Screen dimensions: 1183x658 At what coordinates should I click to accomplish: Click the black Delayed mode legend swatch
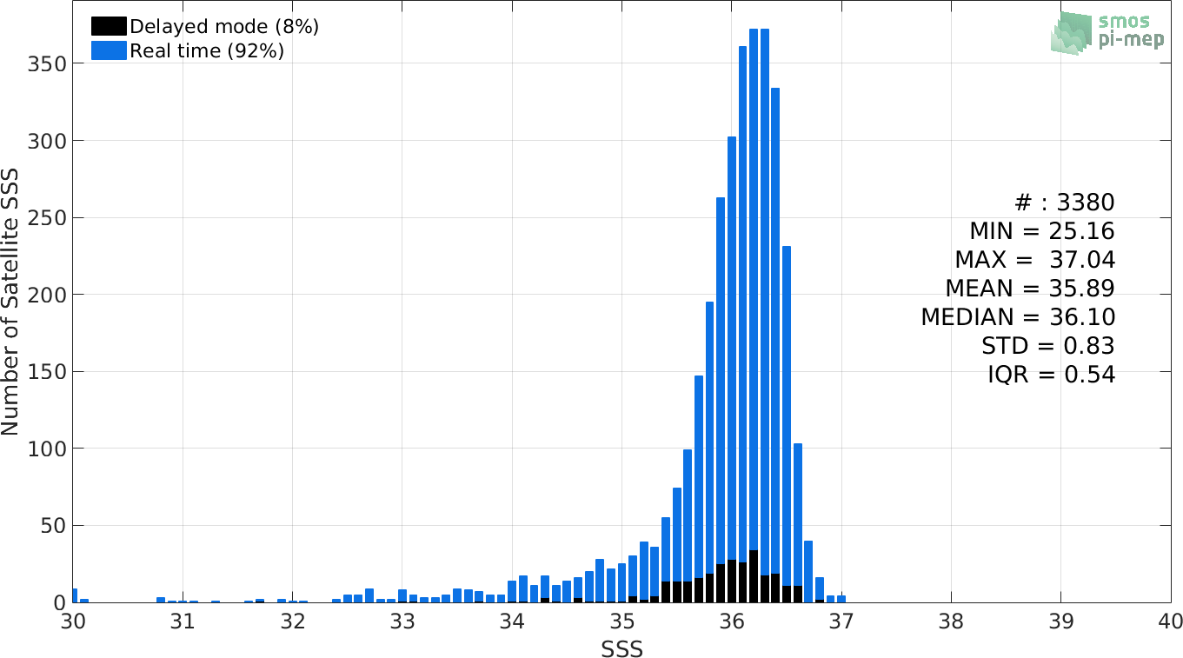click(110, 26)
